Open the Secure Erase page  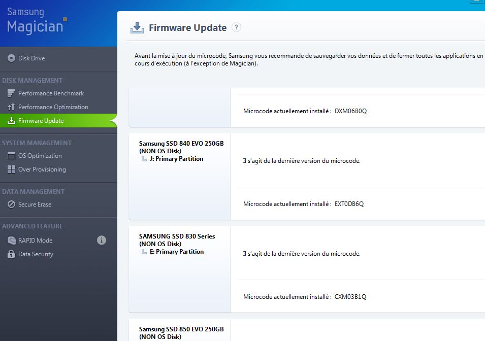click(x=35, y=204)
